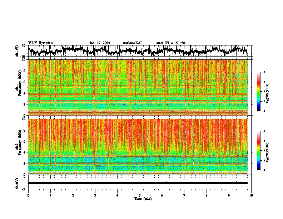Click the 'ch.1(V)' waveform axis label
Image resolution: width=283 pixels, height=219 pixels.
17,51
